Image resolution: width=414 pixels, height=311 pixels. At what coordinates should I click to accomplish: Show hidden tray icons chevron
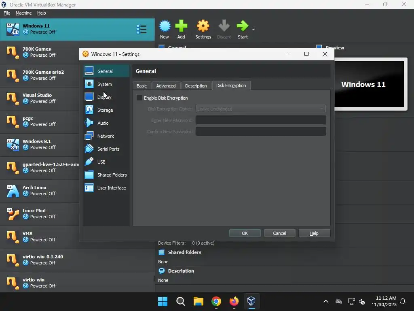click(x=326, y=301)
